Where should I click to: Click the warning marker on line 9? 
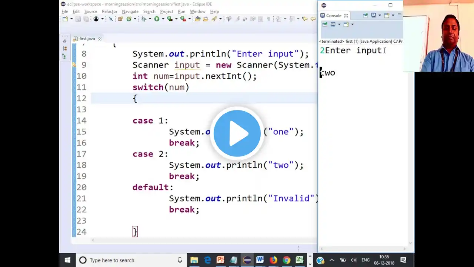74,65
